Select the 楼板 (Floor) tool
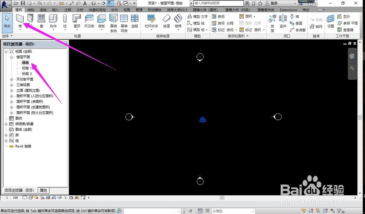Viewport: 365px width, 214px height. (101, 21)
